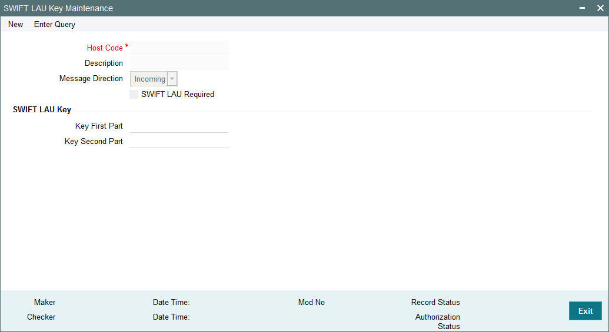Minimize the SWIFT LAU Key Maintenance window
The image size is (609, 332).
(582, 8)
